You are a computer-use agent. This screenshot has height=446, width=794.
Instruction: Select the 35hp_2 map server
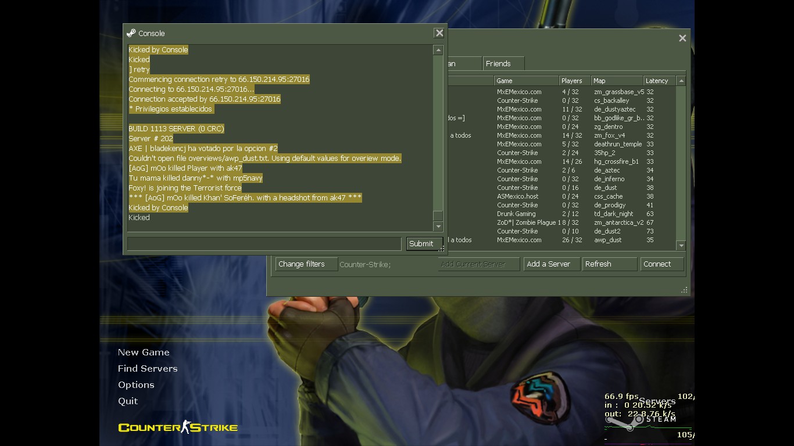click(x=605, y=153)
